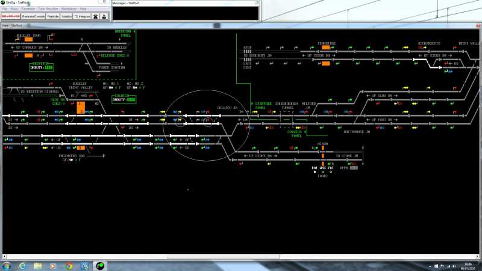Click the Isolation toolbar button

click(x=66, y=16)
